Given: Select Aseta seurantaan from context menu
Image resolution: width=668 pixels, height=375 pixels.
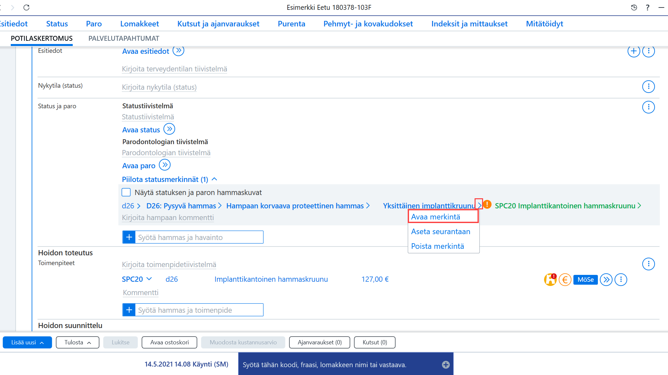Looking at the screenshot, I should [x=441, y=232].
